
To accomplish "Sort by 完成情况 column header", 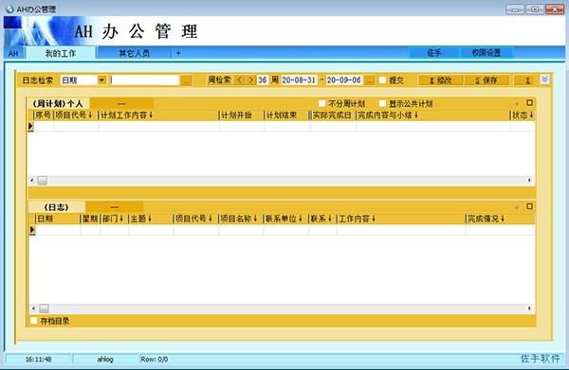I will (500, 219).
